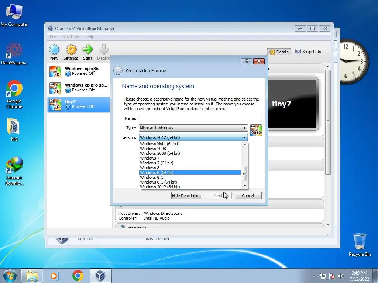Viewport: 378px width, 283px height.
Task: Open the File menu
Action: pos(53,36)
